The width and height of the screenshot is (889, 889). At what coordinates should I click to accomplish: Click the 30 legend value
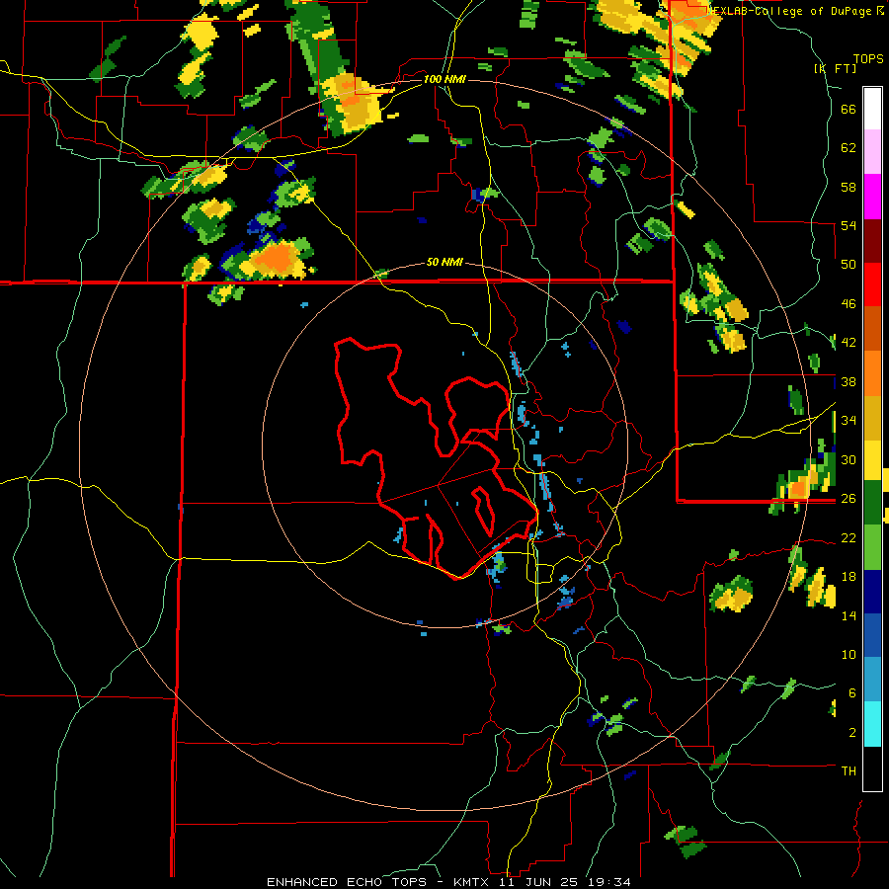pos(849,459)
